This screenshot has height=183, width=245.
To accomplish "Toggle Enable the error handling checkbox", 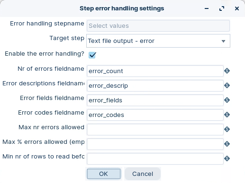I will click(92, 55).
